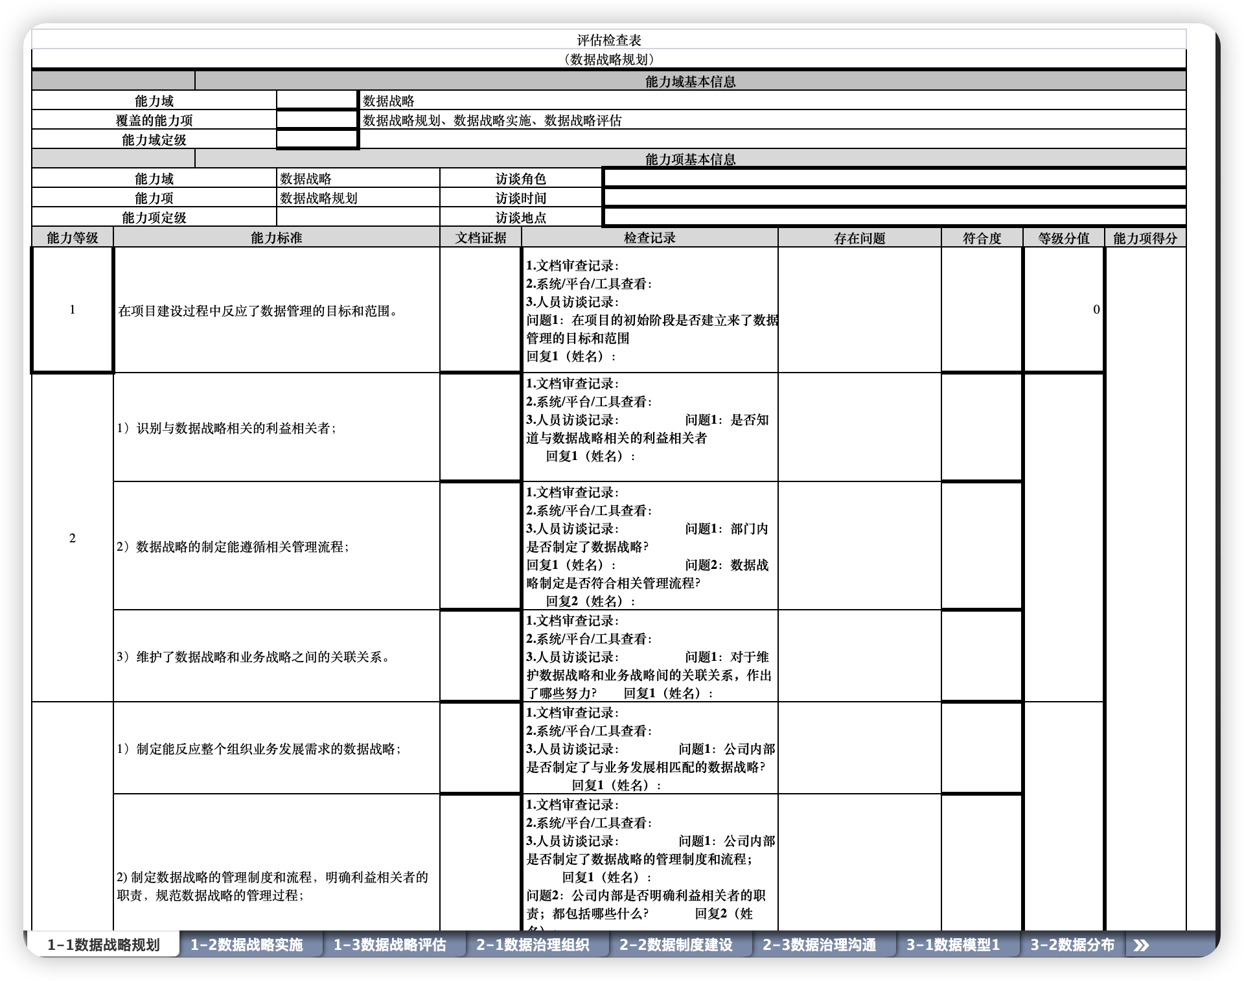
Task: Show more sheet tabs with double-chevron
Action: click(1142, 945)
